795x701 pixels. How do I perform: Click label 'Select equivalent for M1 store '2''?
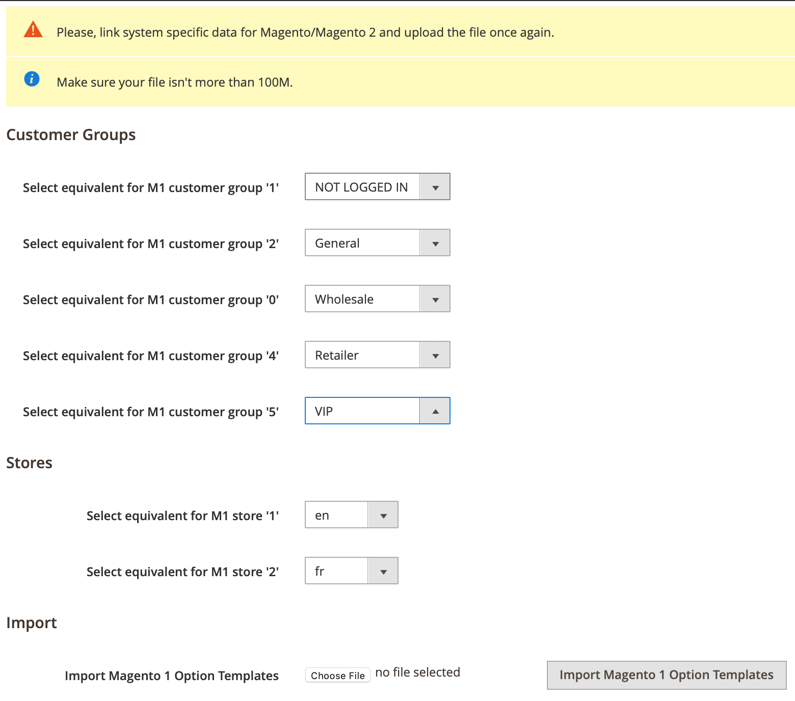(182, 572)
